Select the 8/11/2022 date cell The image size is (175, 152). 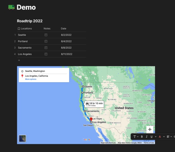click(67, 54)
